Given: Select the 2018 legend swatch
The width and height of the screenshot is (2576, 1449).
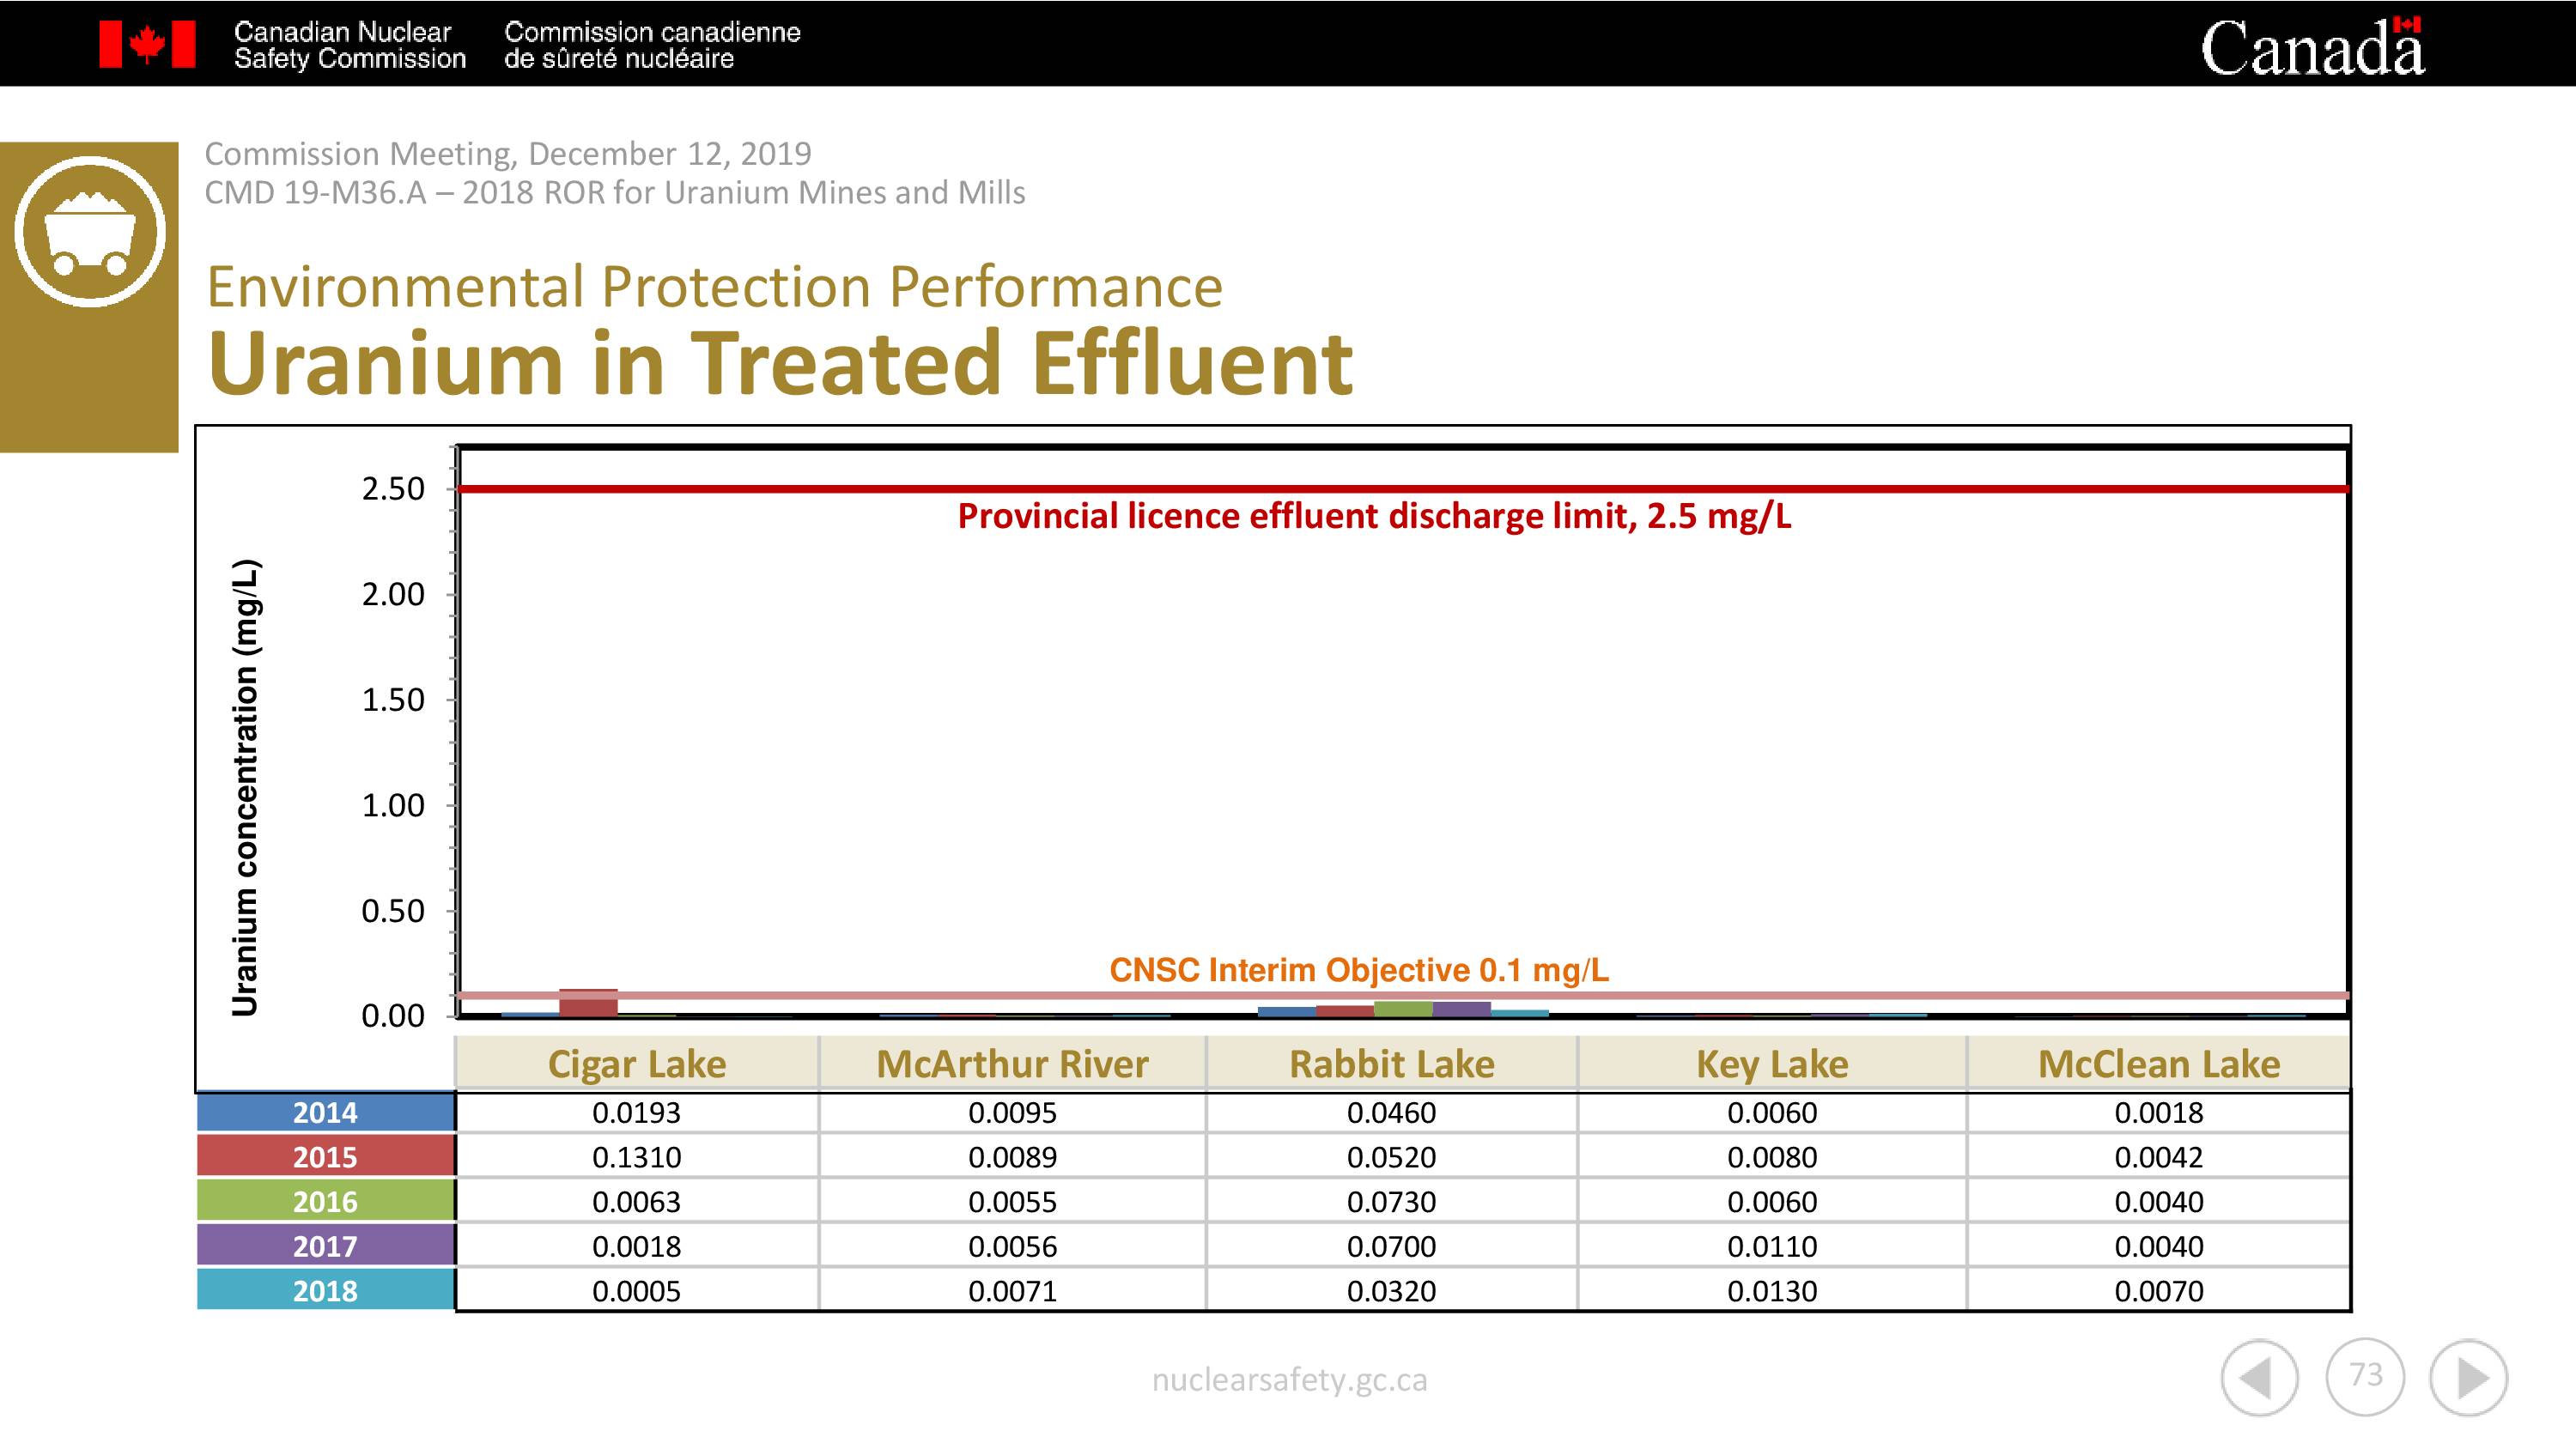Looking at the screenshot, I should point(325,1290).
